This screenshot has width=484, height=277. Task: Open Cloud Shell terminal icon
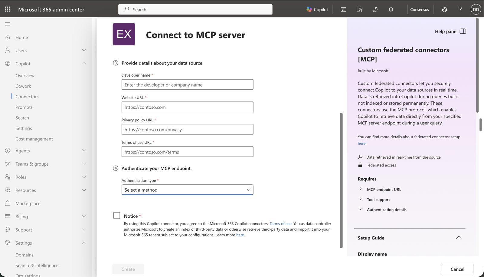pyautogui.click(x=343, y=9)
